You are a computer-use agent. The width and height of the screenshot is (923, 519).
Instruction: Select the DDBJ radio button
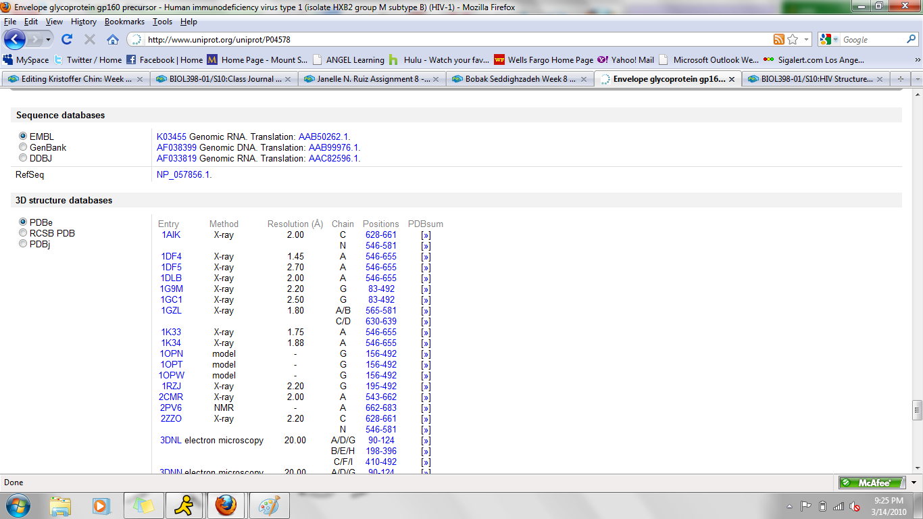point(23,158)
